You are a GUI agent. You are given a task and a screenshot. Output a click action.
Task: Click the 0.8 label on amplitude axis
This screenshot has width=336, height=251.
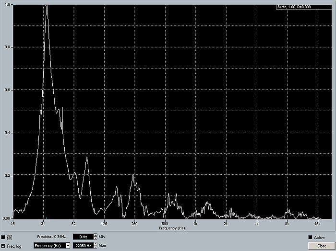6,47
